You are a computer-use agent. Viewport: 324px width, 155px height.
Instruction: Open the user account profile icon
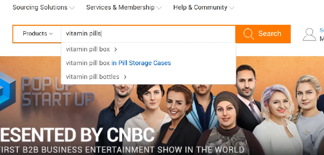(309, 34)
